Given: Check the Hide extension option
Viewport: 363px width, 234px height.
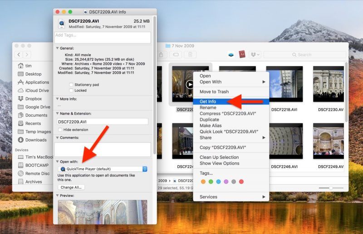Looking at the screenshot, I should point(60,130).
